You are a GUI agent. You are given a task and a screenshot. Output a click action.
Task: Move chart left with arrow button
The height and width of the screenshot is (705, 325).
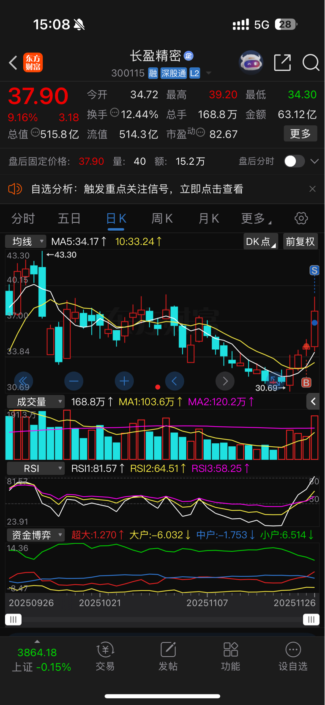[175, 382]
